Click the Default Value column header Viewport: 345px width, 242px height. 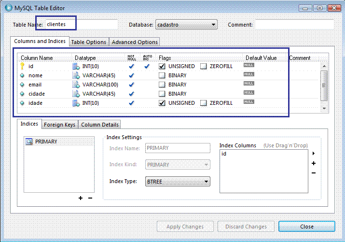pyautogui.click(x=261, y=58)
